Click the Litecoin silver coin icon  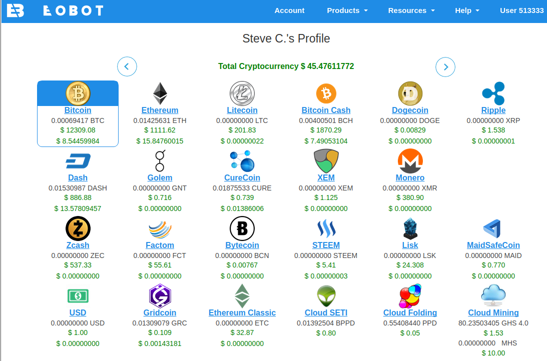click(242, 93)
